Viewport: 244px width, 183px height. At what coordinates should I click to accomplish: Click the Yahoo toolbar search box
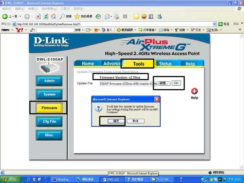[x=55, y=30]
